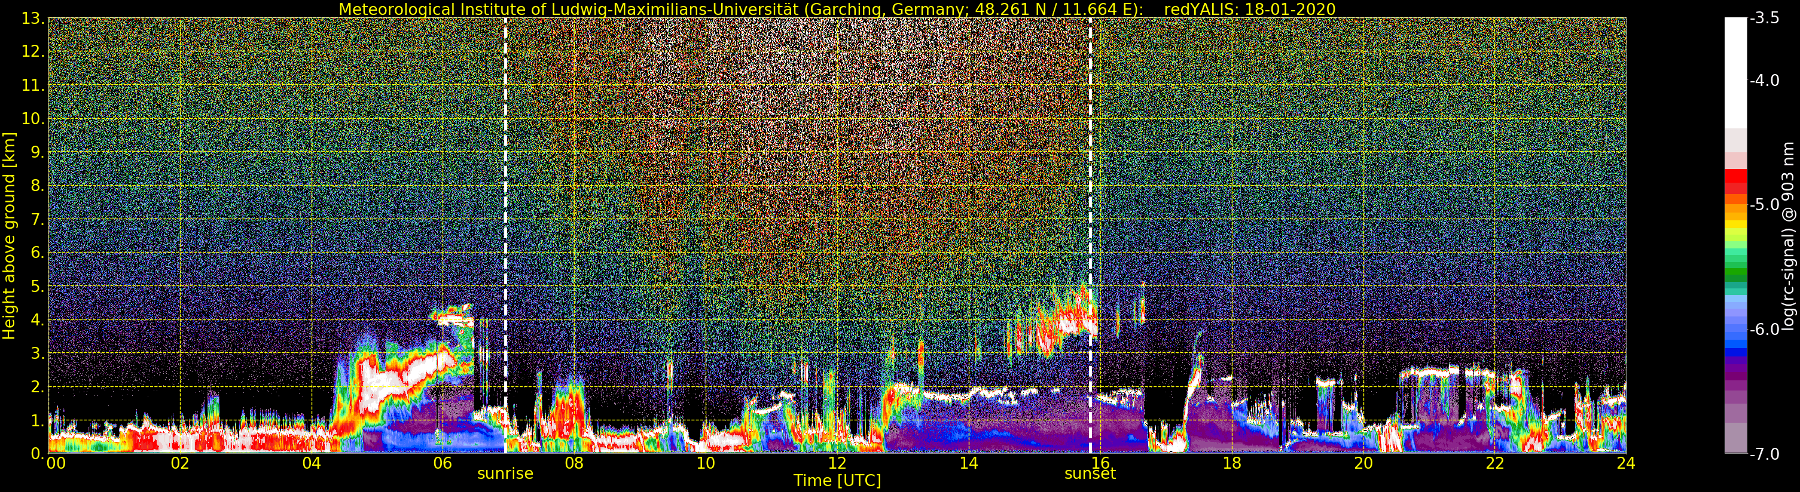Click the '16' time axis tick label
Viewport: 1800px width, 492px height.
pos(1100,464)
